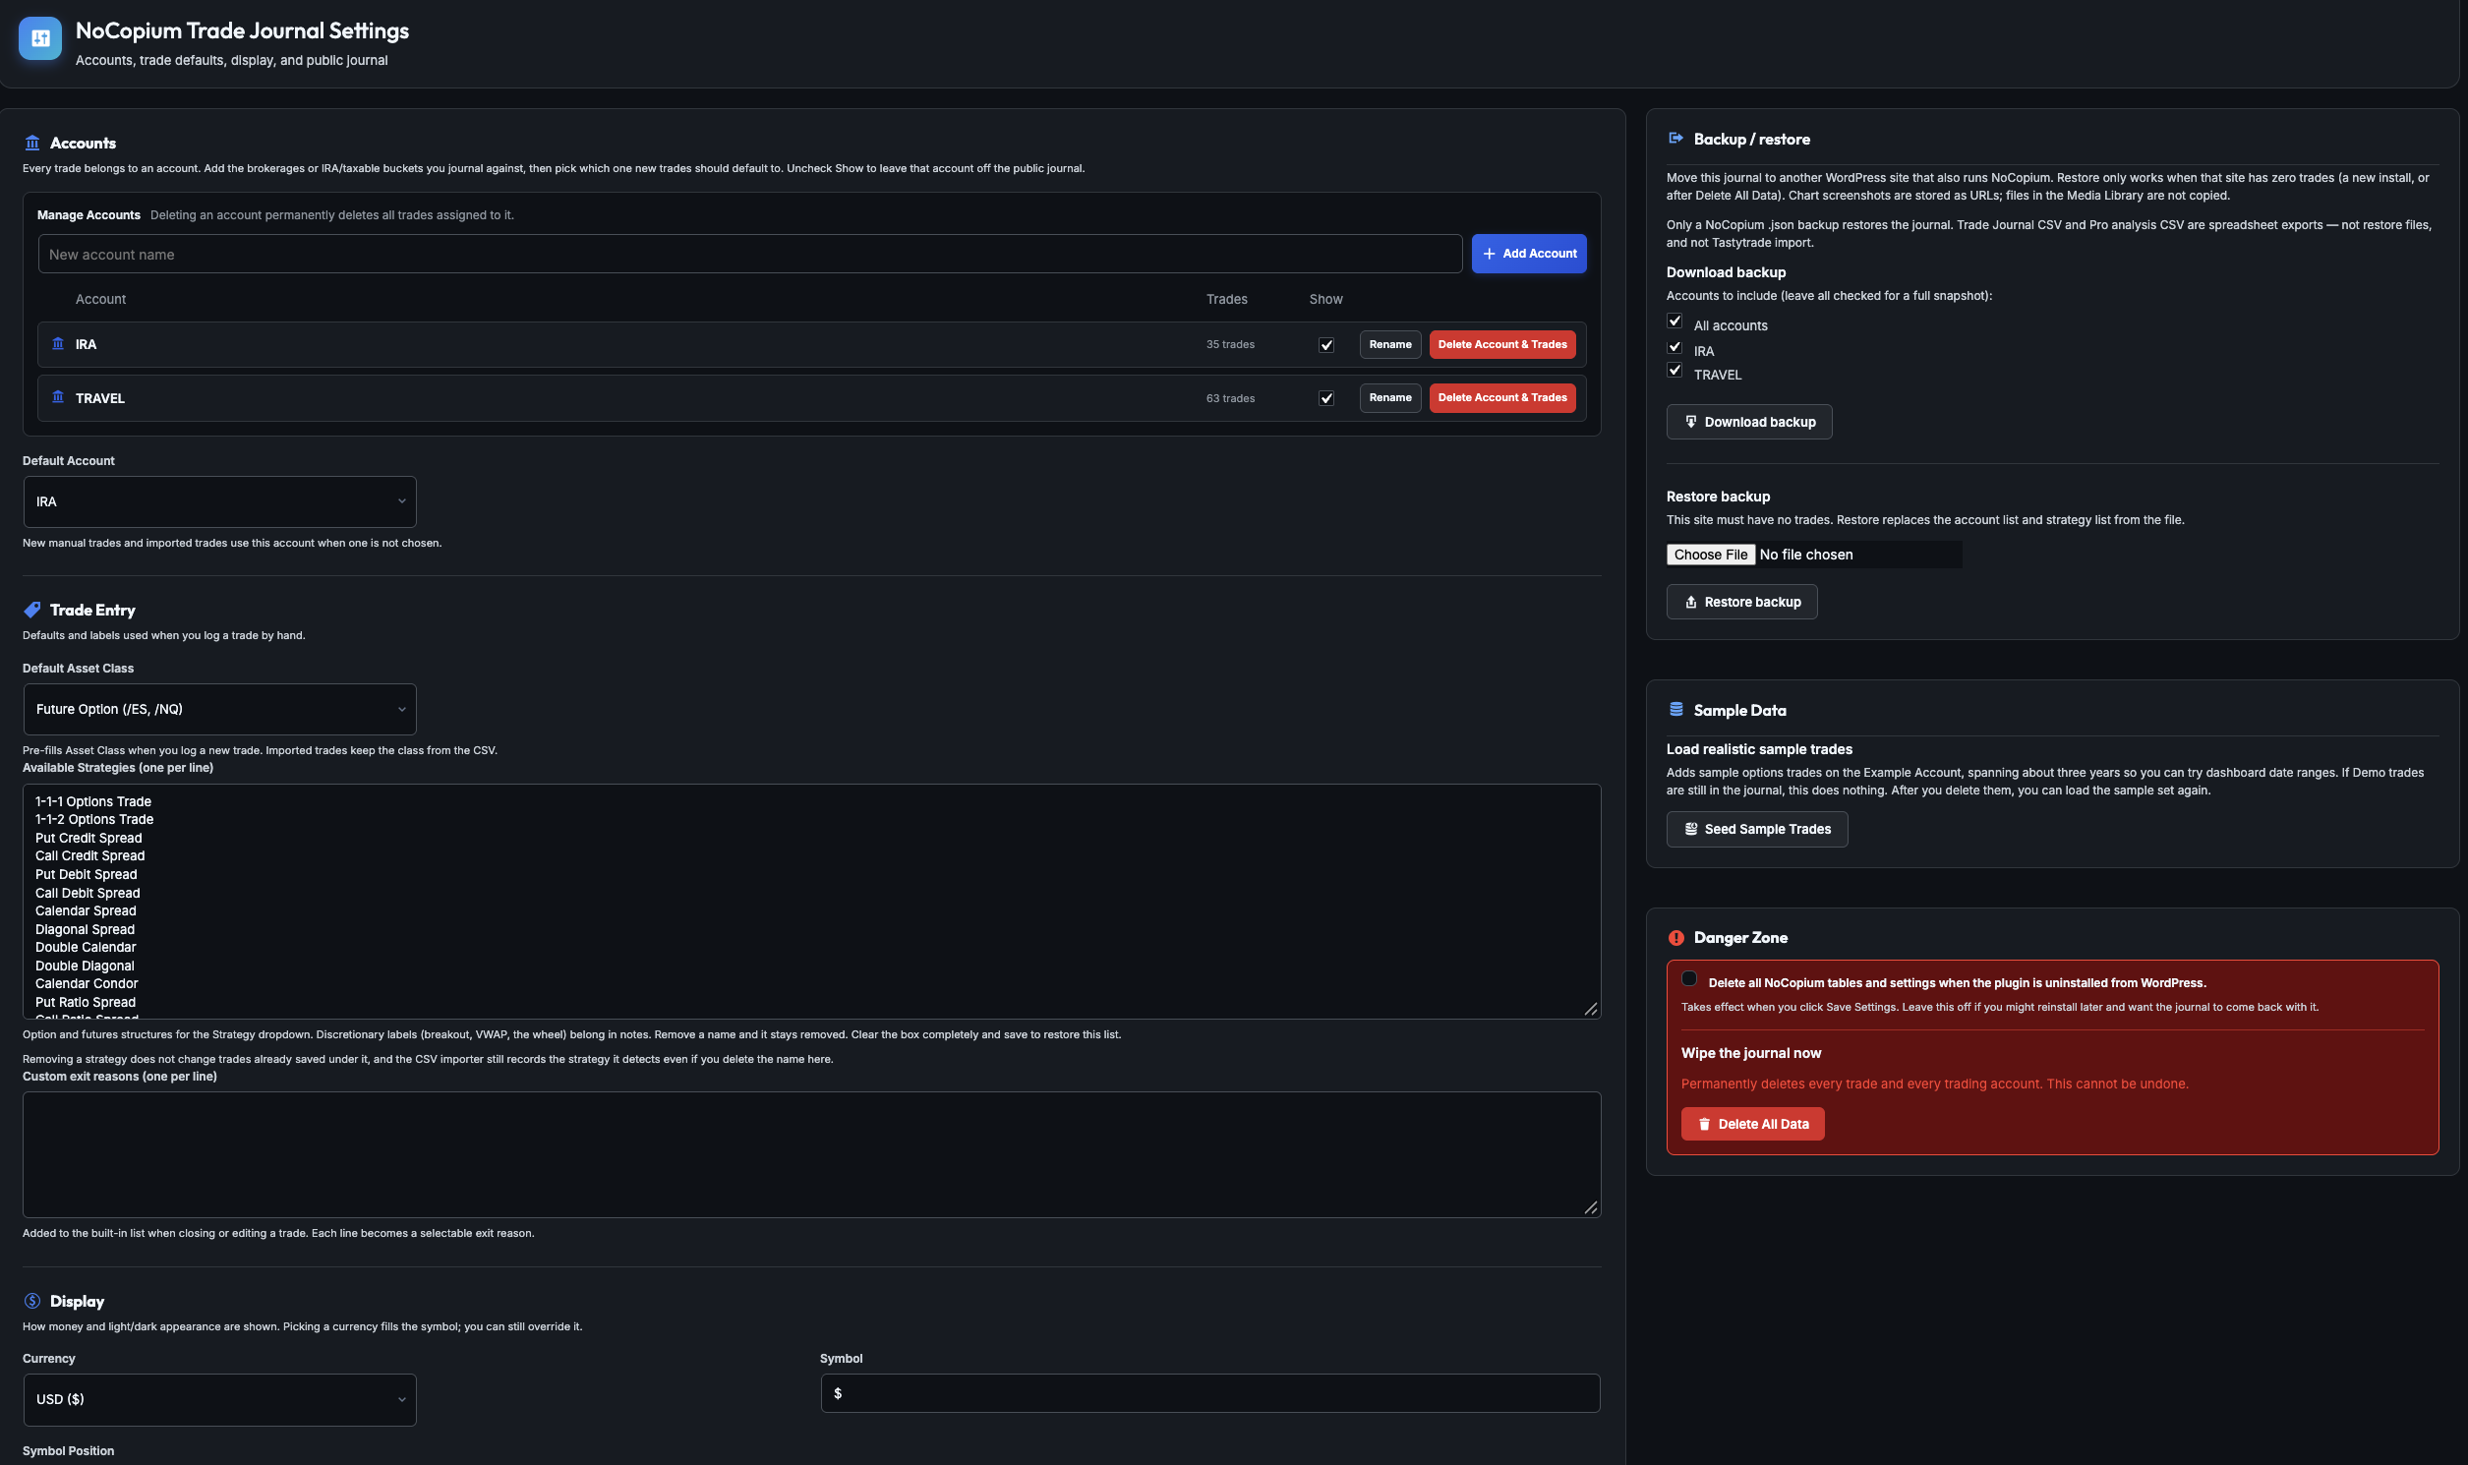Click the Danger Zone warning icon

1675,937
